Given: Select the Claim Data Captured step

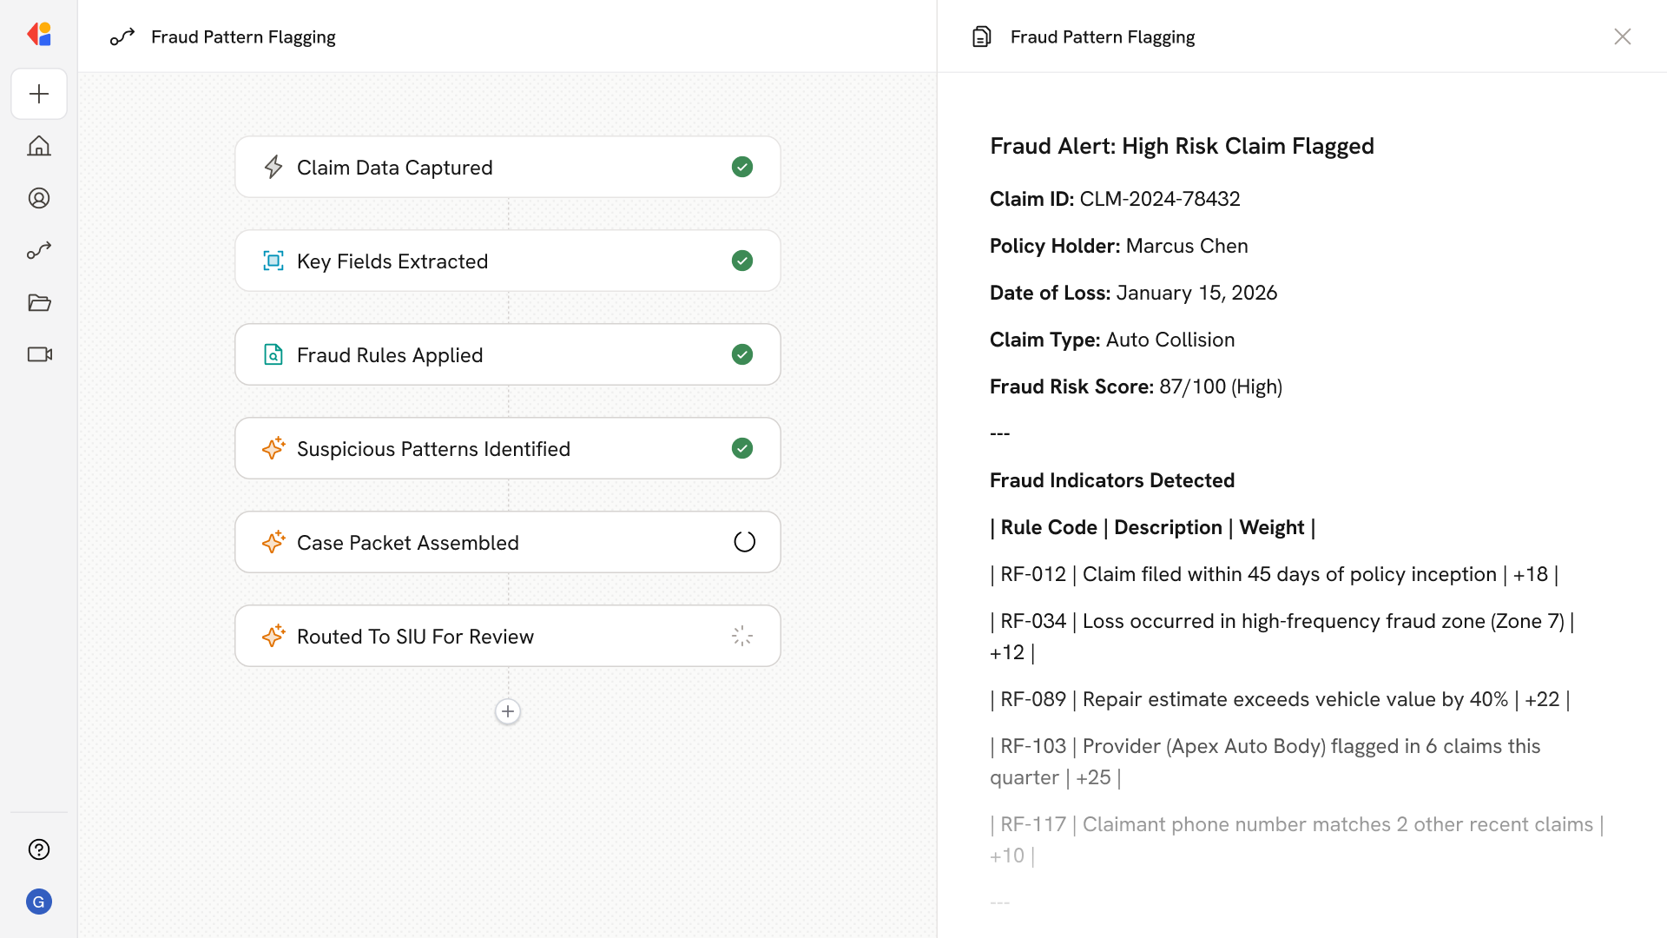Looking at the screenshot, I should point(507,167).
